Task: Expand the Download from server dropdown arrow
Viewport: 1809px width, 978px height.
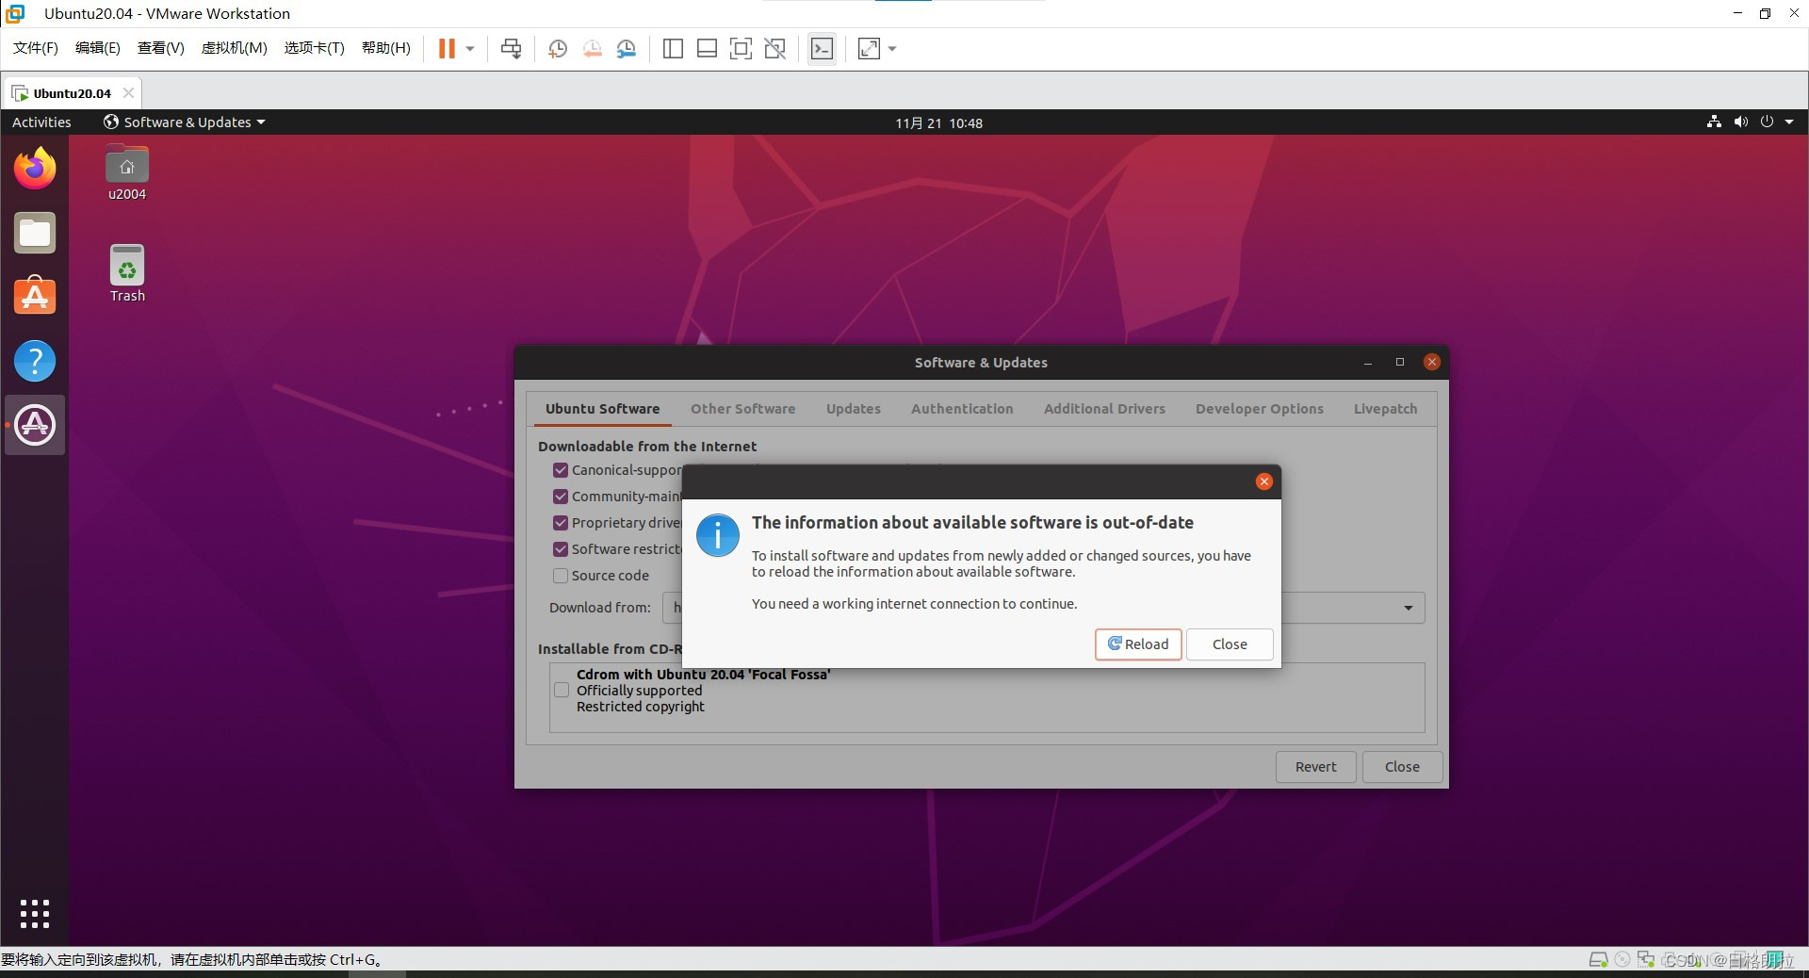Action: click(x=1408, y=608)
